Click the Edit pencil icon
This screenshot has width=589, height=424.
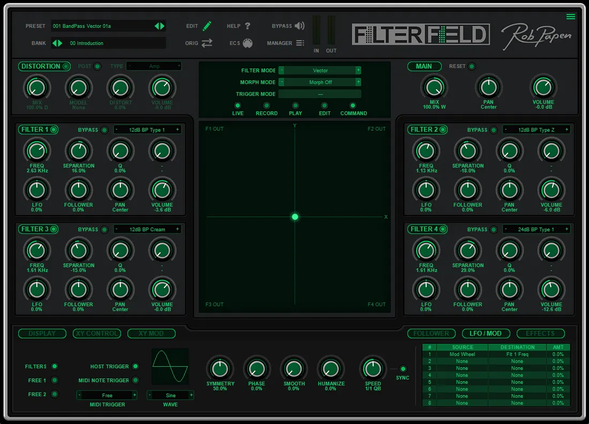[x=207, y=26]
